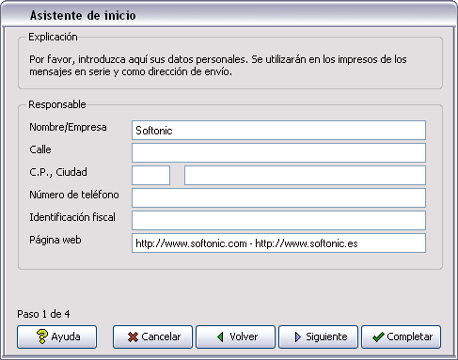Click inside the Página web field
This screenshot has width=458, height=360.
(x=278, y=243)
